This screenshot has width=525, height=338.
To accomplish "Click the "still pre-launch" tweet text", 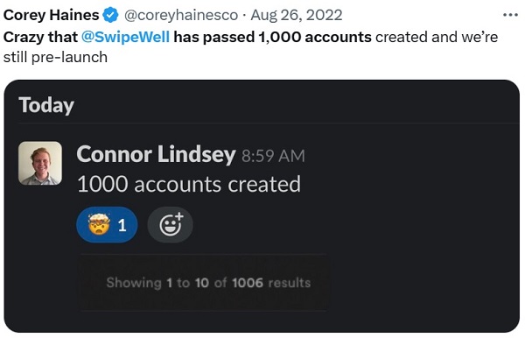I will click(56, 57).
